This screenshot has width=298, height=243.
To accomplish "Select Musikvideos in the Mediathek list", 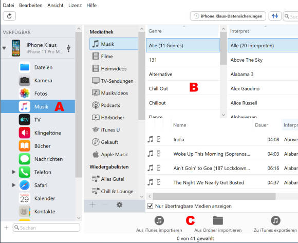I will (114, 93).
